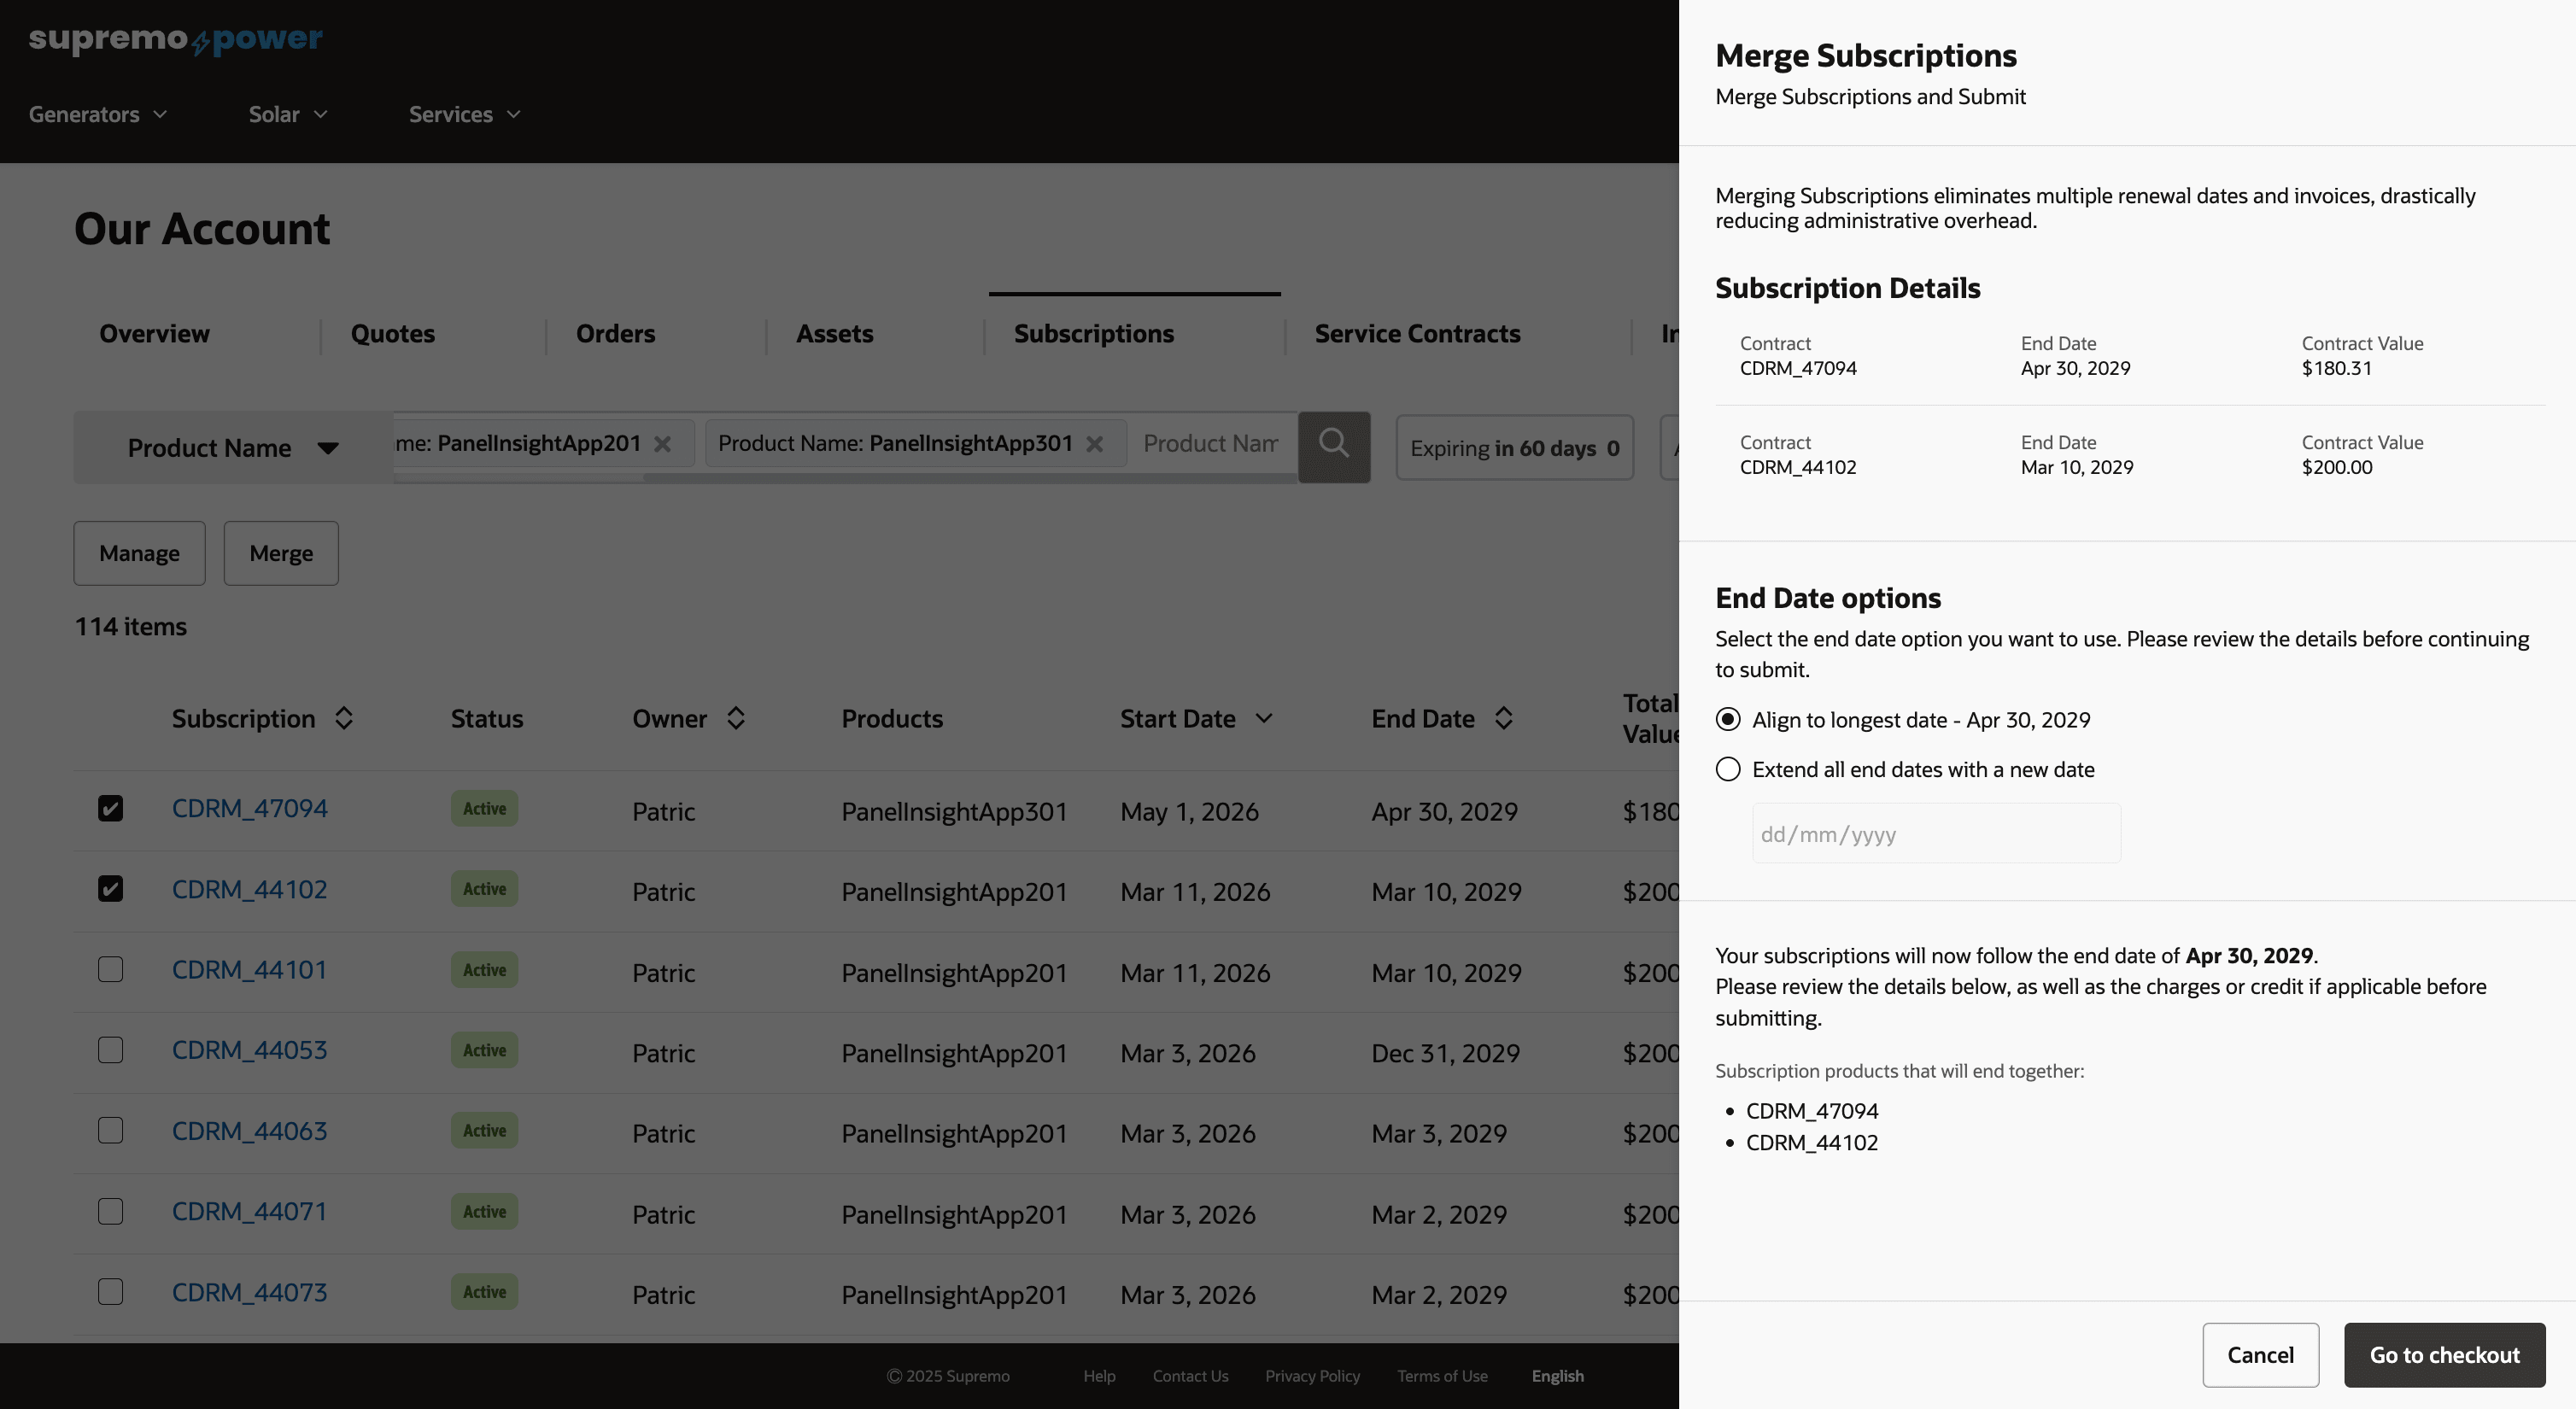Switch to the Subscriptions tab

coord(1094,333)
